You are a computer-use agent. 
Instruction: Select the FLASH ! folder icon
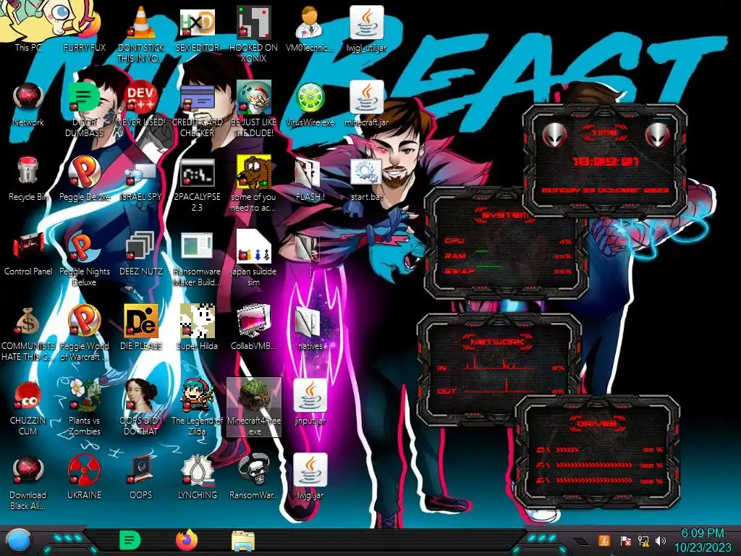pyautogui.click(x=310, y=180)
